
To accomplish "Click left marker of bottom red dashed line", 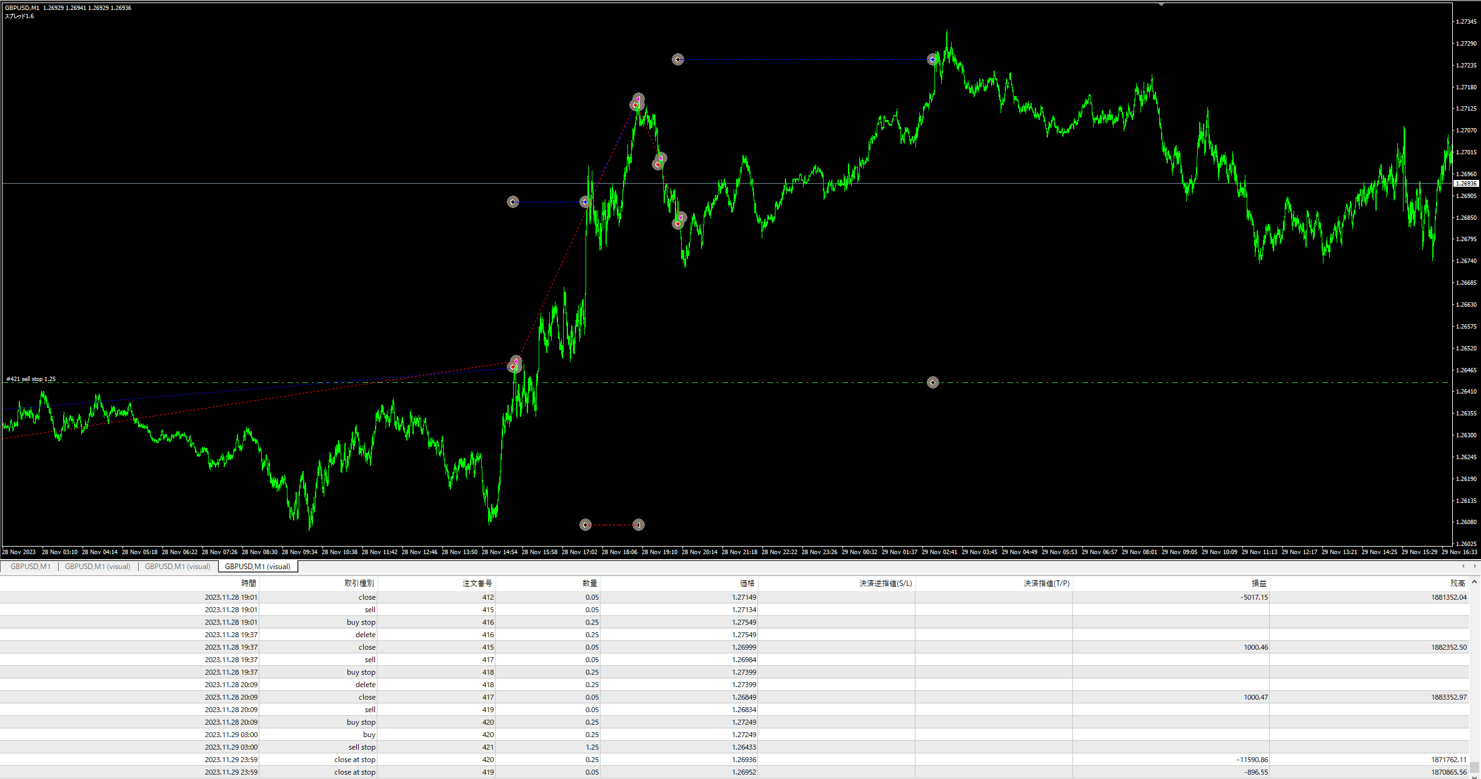I will pos(585,525).
